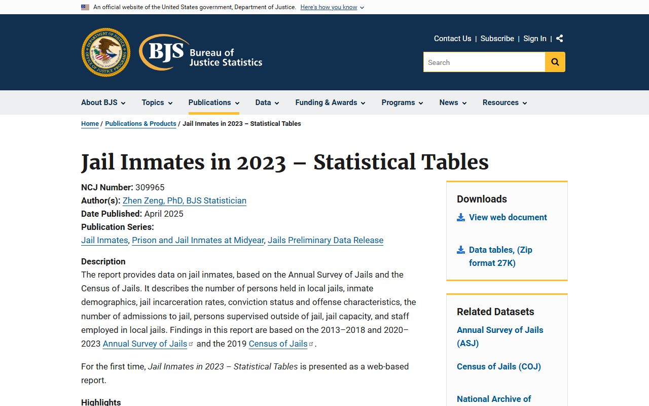Open the News navigation menu
This screenshot has width=649, height=406.
pyautogui.click(x=453, y=103)
